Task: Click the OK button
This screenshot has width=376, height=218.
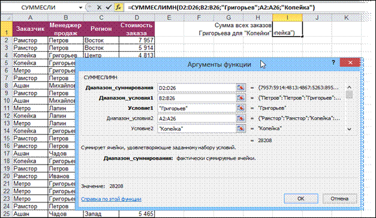Action: 301,199
